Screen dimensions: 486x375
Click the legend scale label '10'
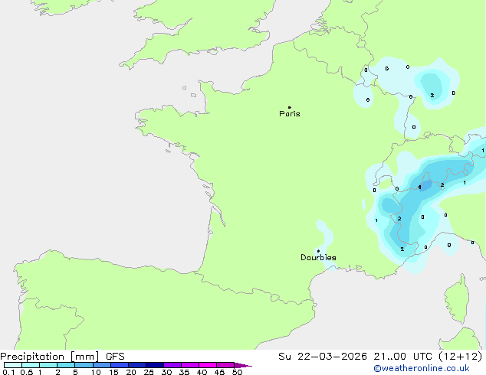[x=96, y=372]
